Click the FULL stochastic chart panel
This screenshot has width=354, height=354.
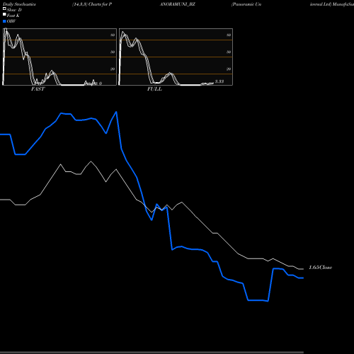click(x=176, y=57)
